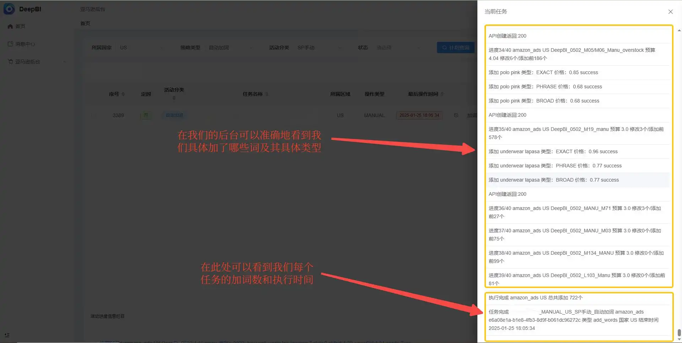Click the history clock icon in row 3389
The width and height of the screenshot is (682, 343).
coord(456,115)
